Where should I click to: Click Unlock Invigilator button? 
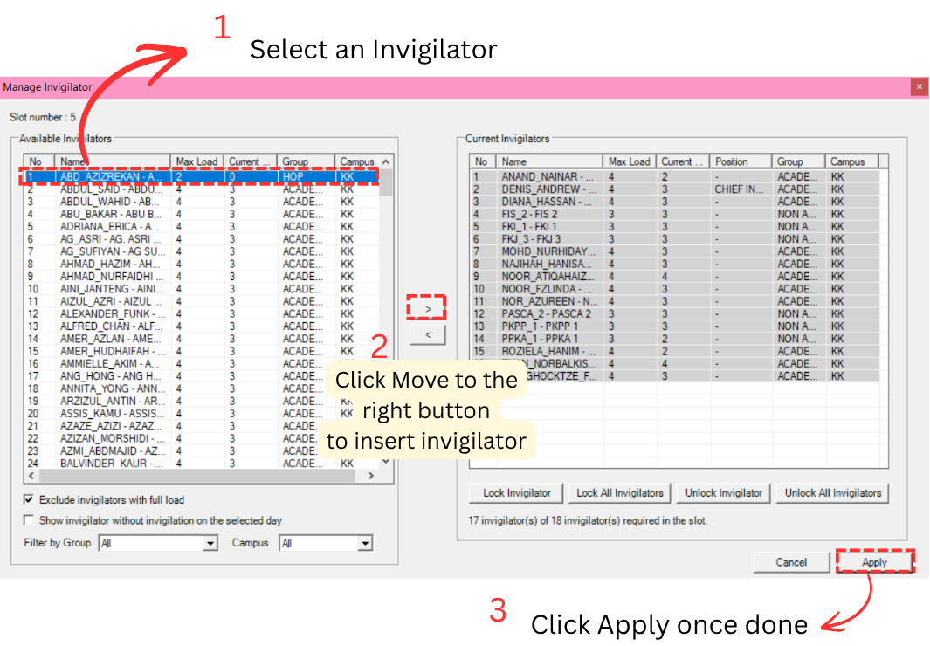724,492
